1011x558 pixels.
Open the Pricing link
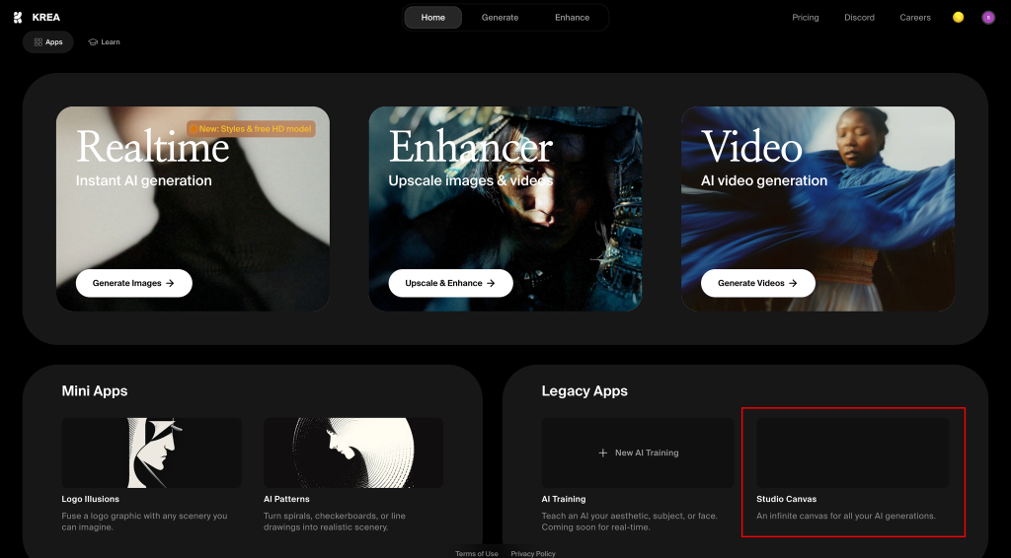(x=806, y=18)
